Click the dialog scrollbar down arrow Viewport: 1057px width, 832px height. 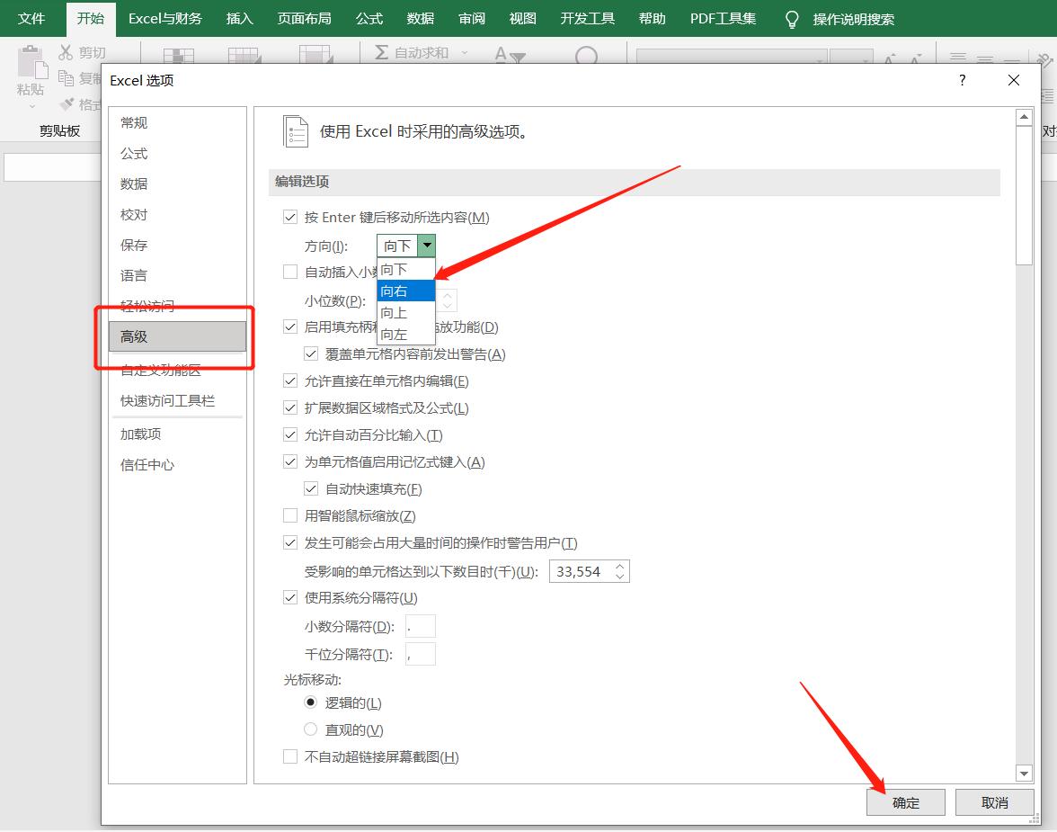[1024, 773]
